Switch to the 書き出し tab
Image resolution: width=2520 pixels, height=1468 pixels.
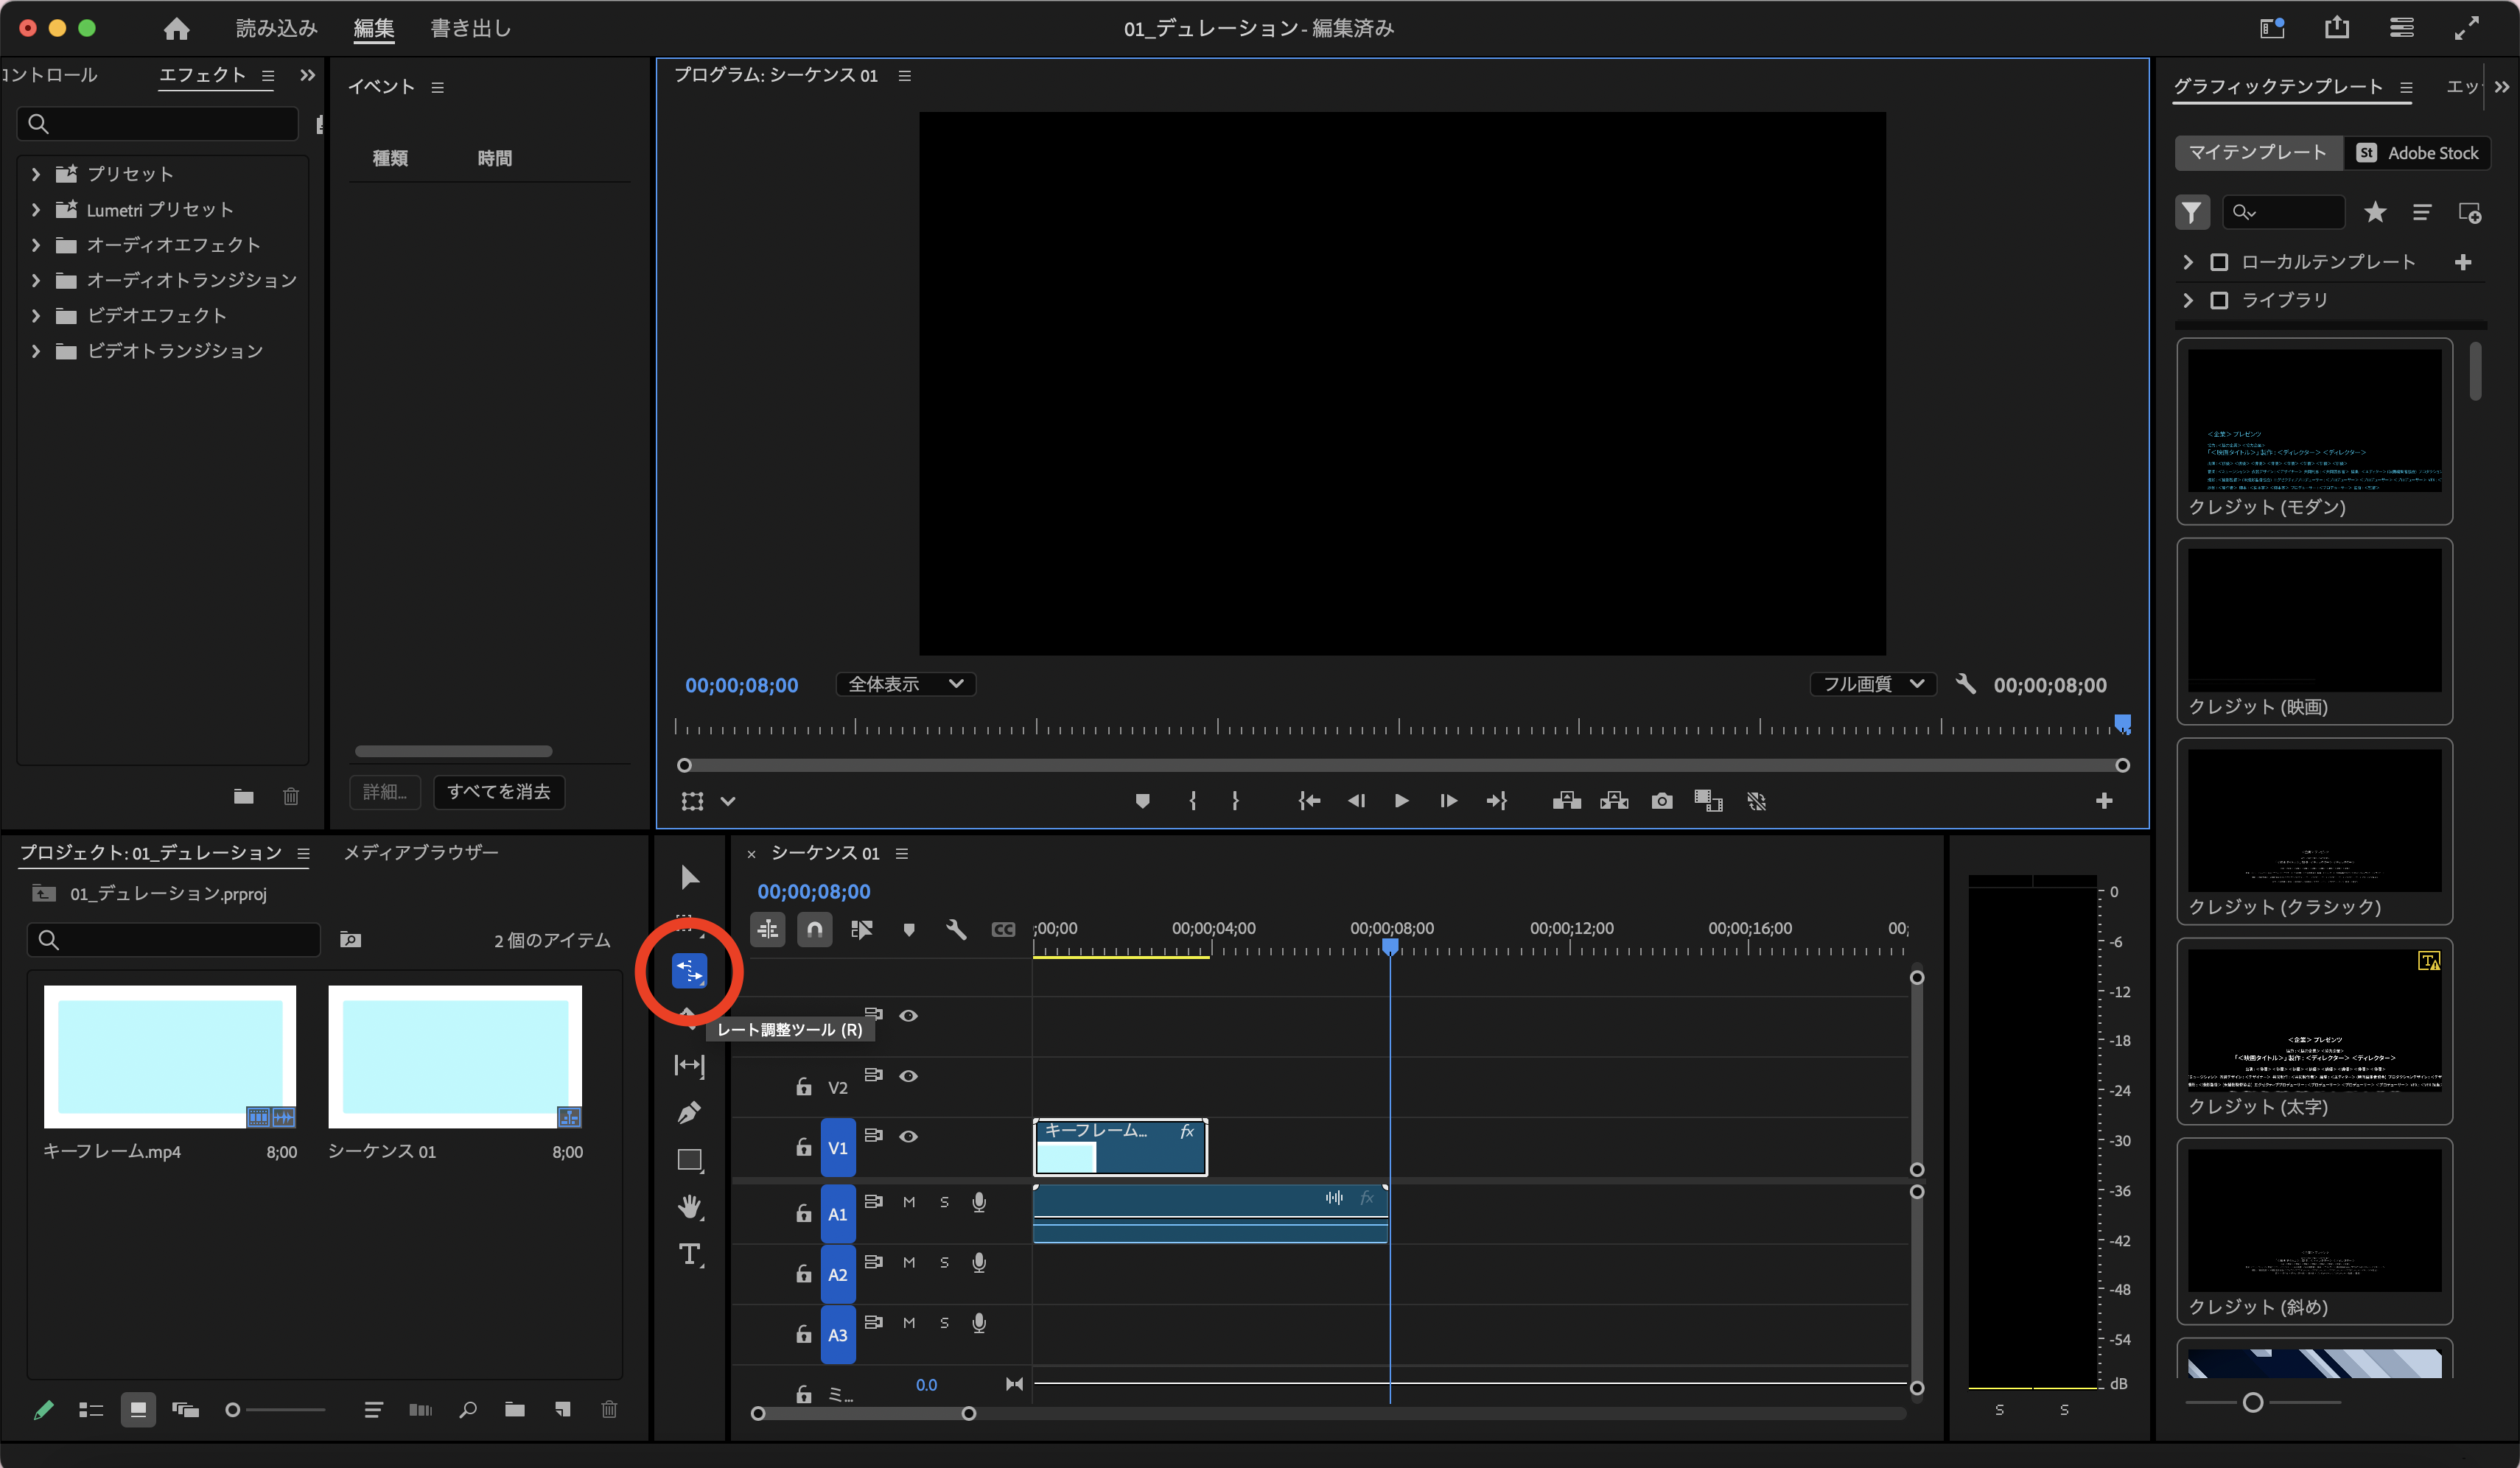(470, 28)
